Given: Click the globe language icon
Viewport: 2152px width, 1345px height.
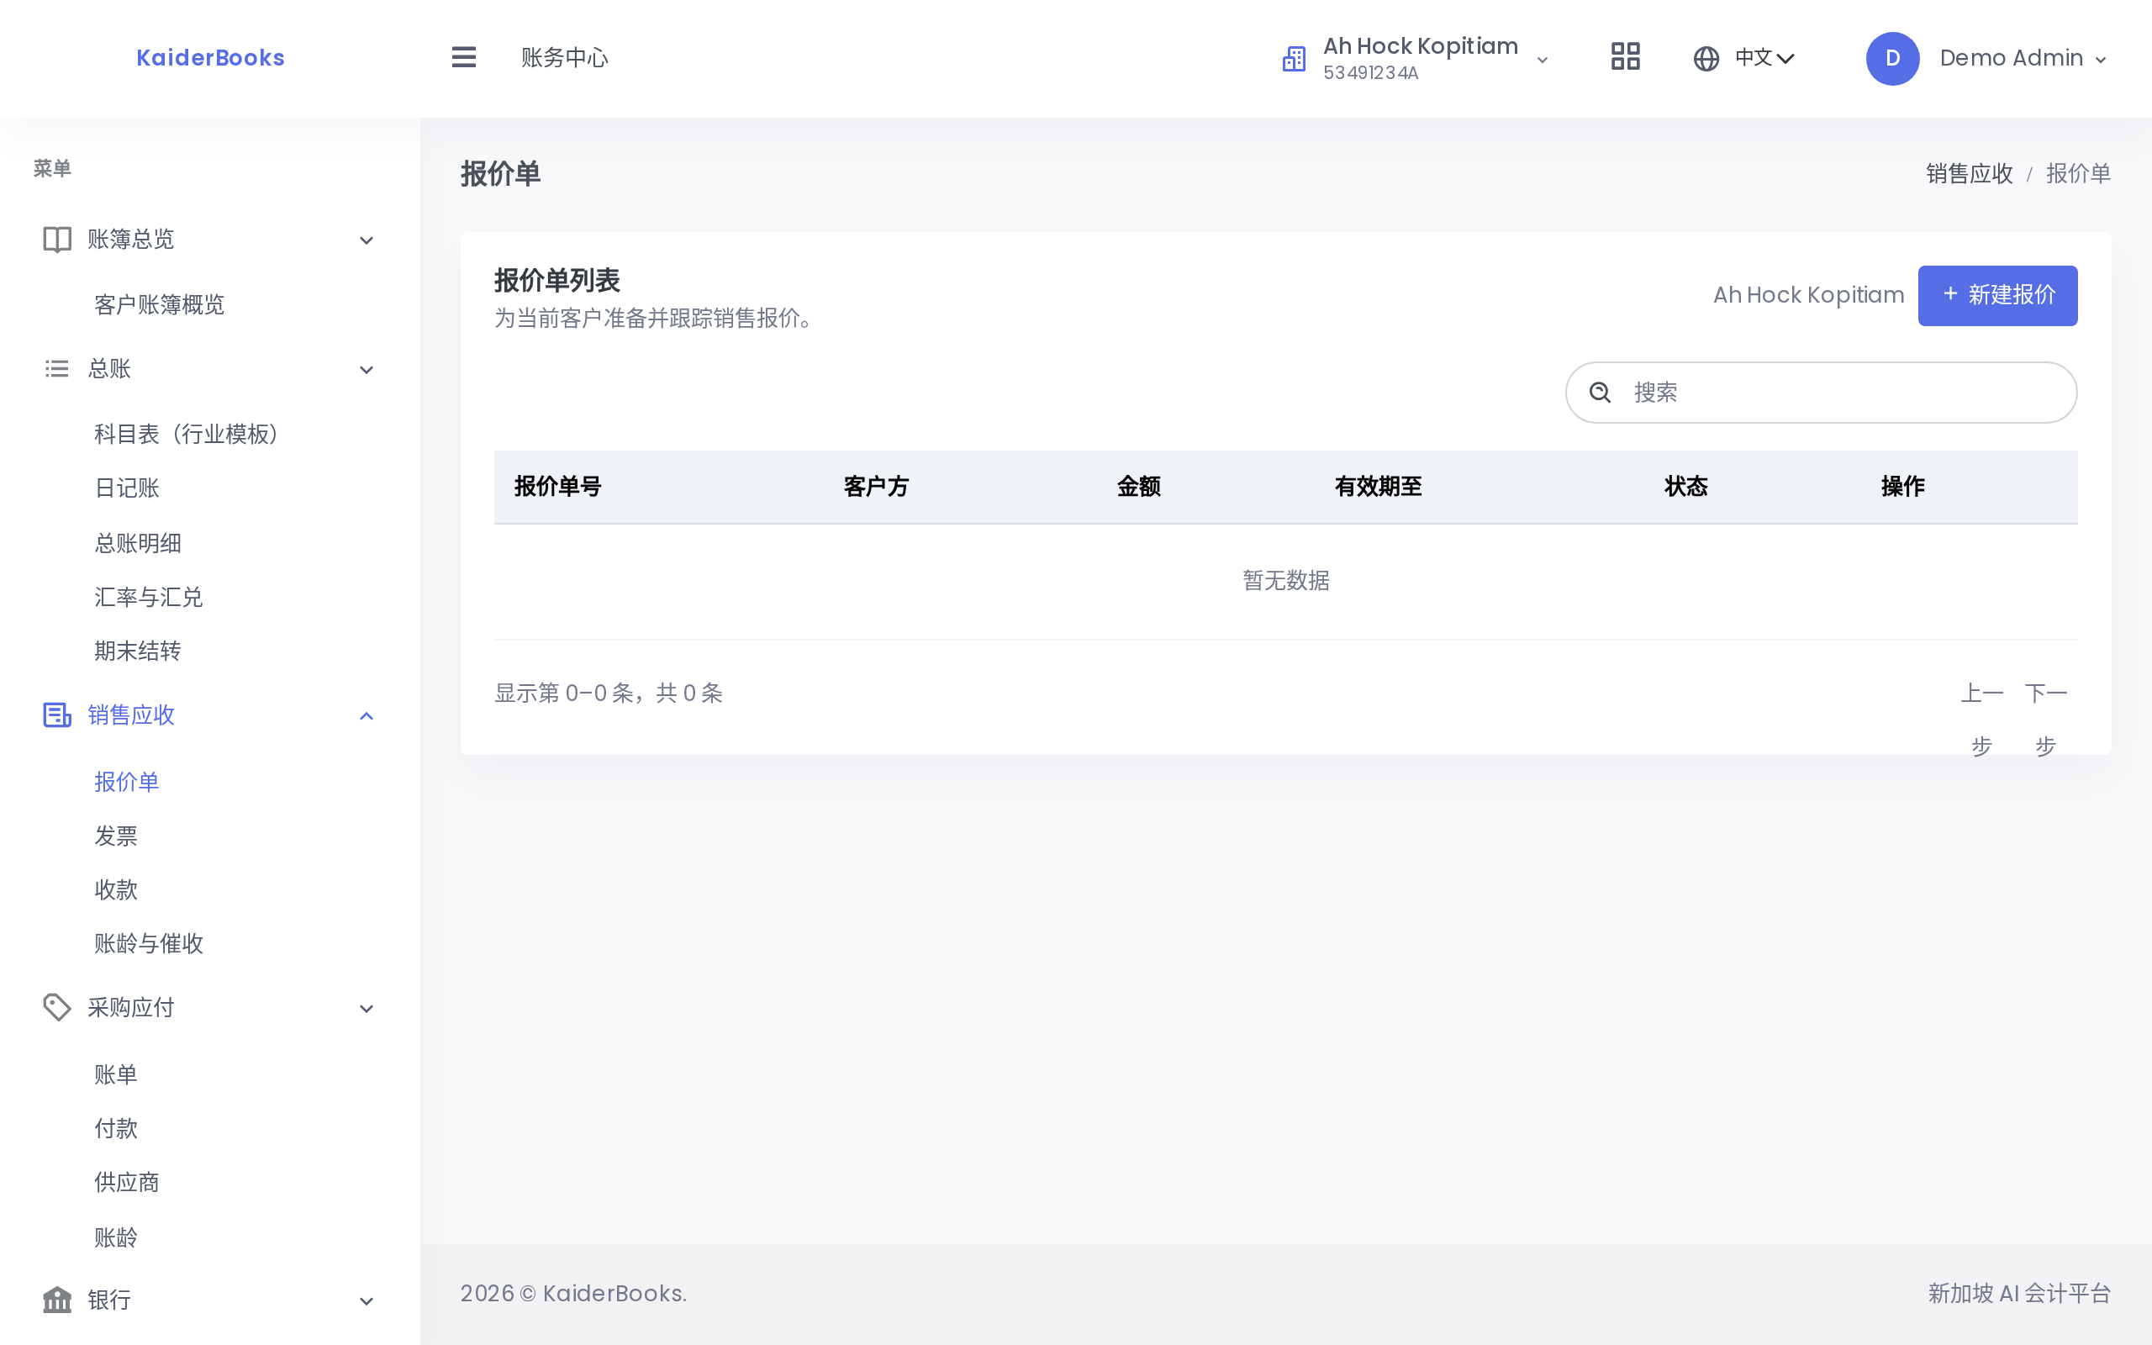Looking at the screenshot, I should (1706, 59).
